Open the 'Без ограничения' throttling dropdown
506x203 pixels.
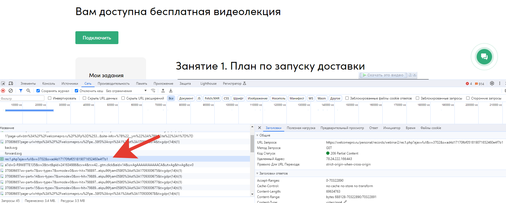tap(127, 91)
